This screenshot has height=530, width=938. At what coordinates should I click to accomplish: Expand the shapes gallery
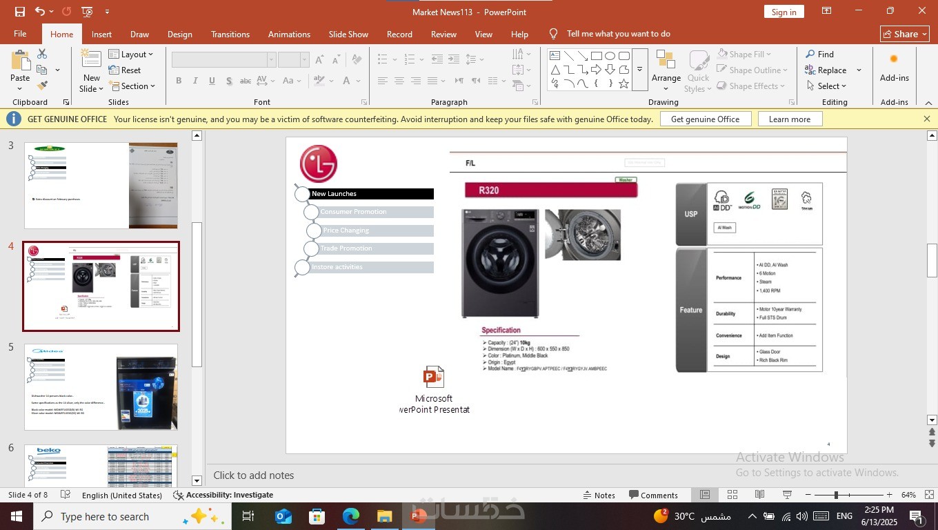click(x=639, y=70)
